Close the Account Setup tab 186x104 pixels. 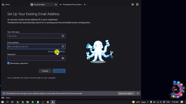pos(56,5)
